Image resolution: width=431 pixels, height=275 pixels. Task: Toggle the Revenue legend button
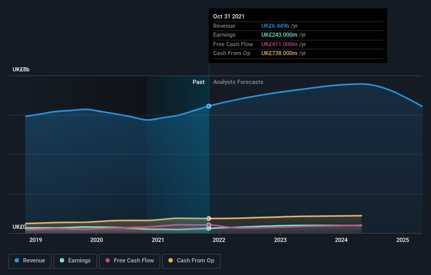coord(30,261)
